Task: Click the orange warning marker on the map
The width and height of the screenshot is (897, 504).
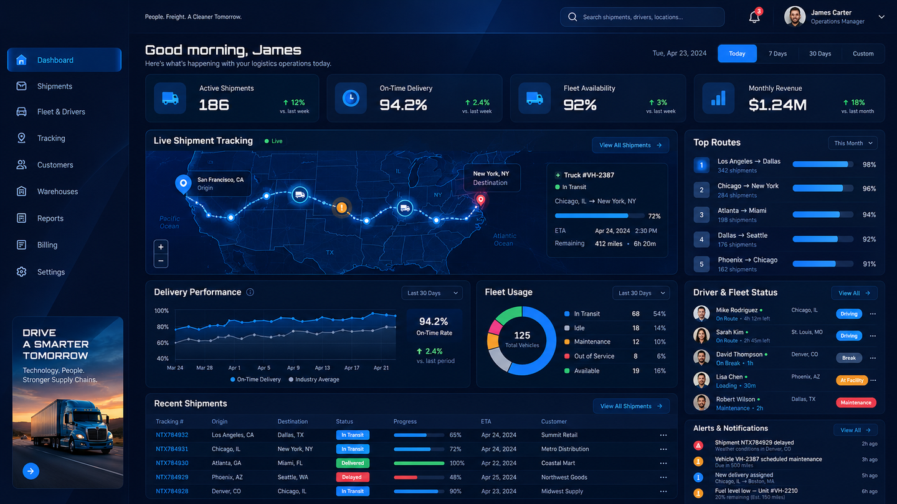Action: pos(341,207)
